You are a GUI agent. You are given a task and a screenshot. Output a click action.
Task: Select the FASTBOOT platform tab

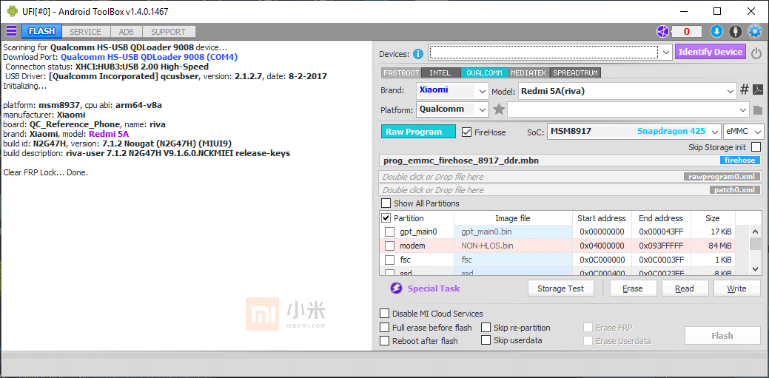coord(401,72)
